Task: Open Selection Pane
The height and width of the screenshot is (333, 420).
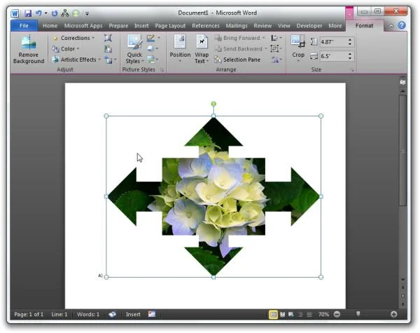Action: point(237,60)
